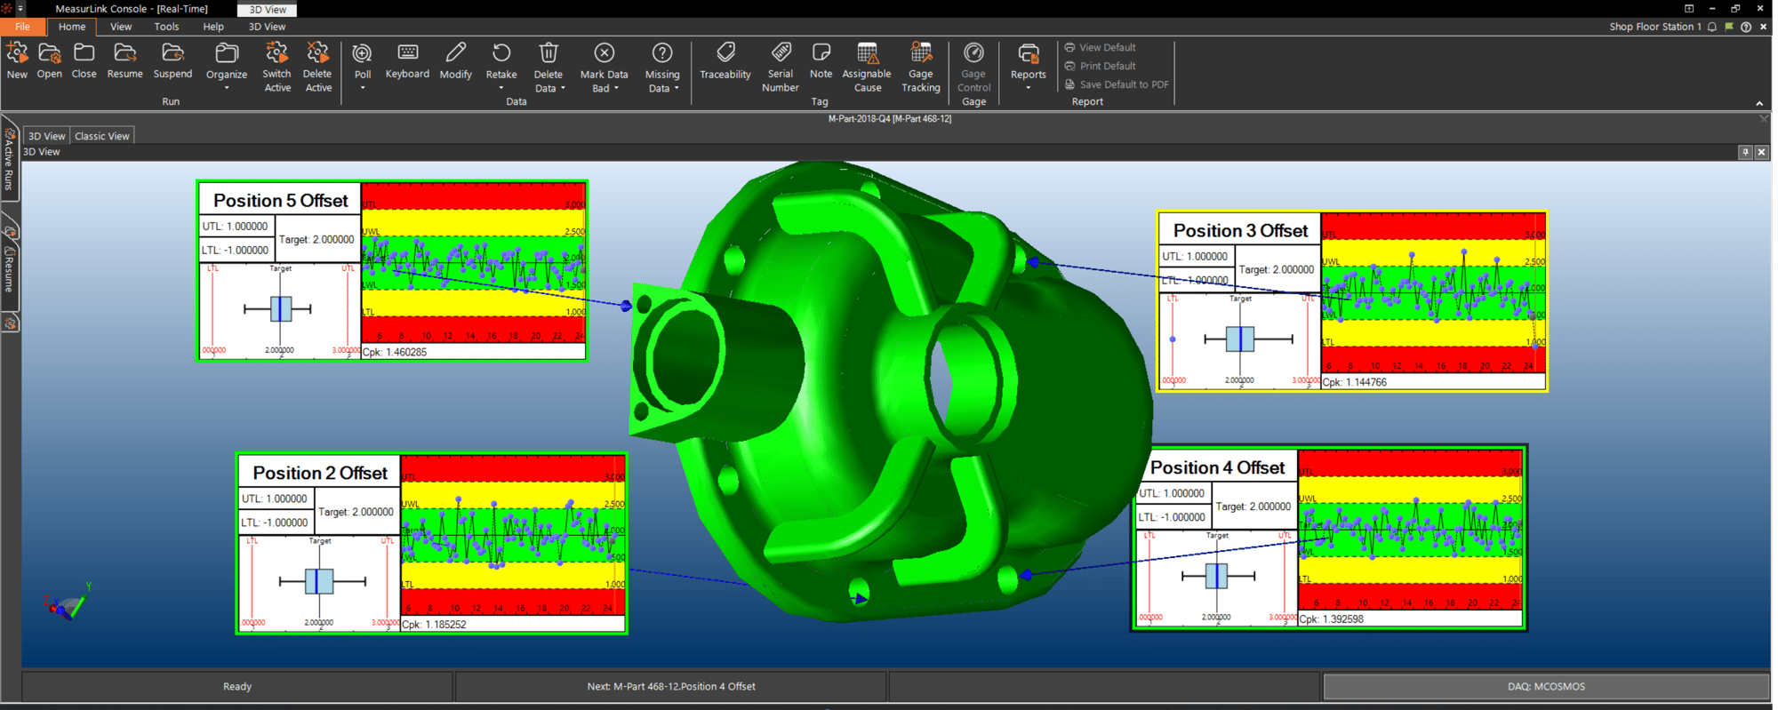Click the help question mark icon
Image resolution: width=1778 pixels, height=710 pixels.
[1746, 27]
